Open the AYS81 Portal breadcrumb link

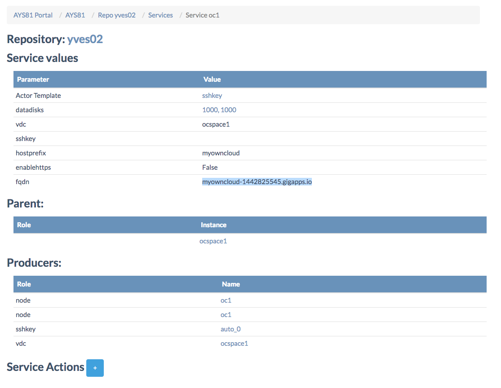(x=33, y=15)
